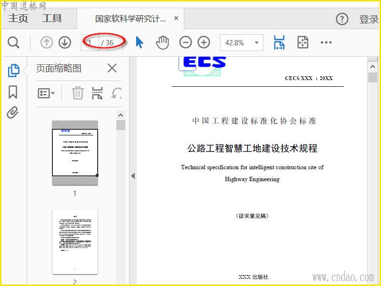Collapse the navigation pane with left triangle
Viewport: 381px width, 286px height.
tap(133, 176)
